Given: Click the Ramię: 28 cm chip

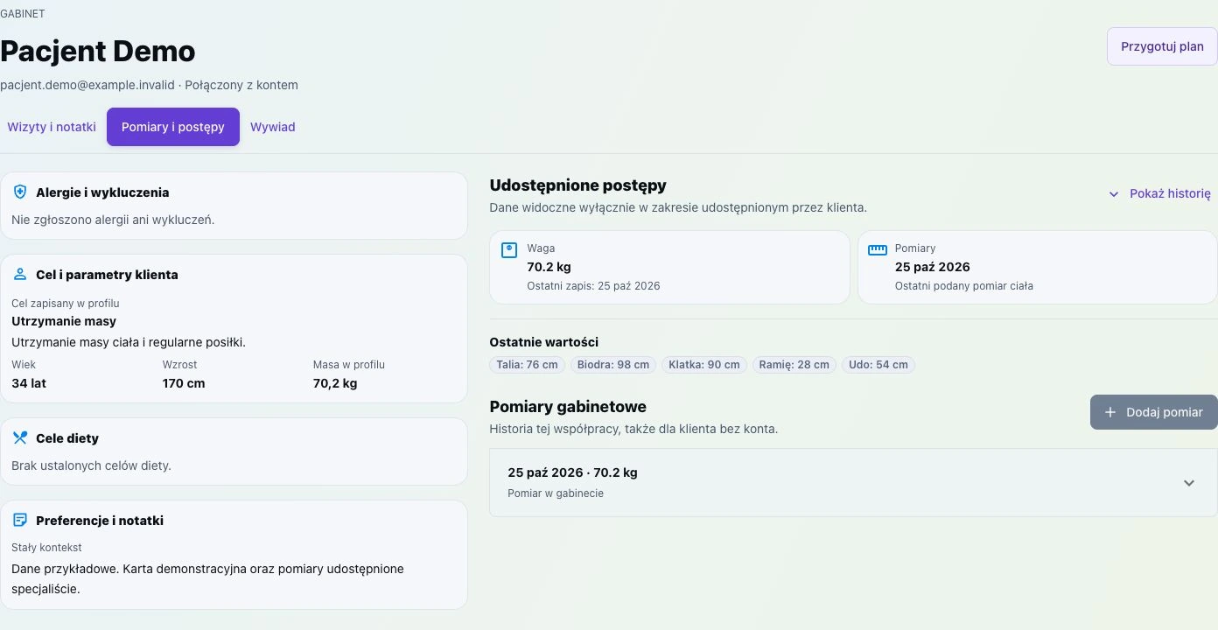Looking at the screenshot, I should (794, 365).
